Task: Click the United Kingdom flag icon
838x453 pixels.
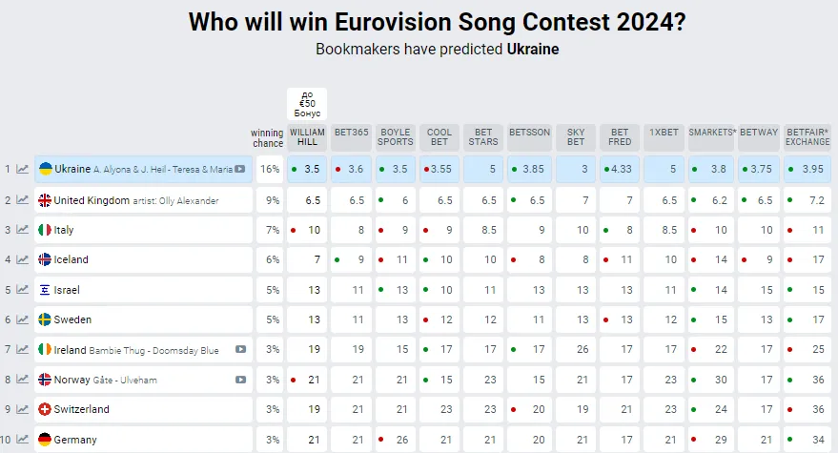Action: pos(45,200)
